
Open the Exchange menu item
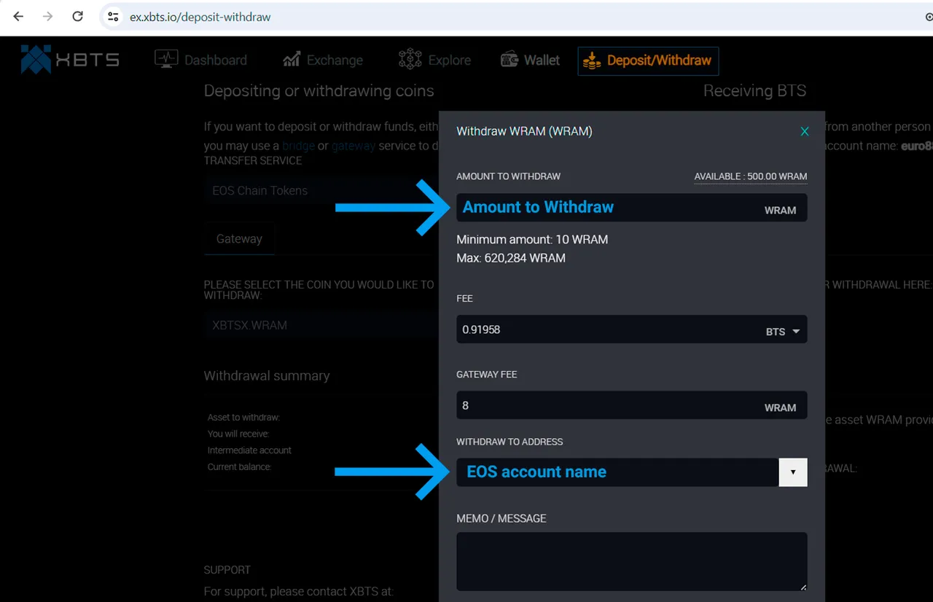click(323, 60)
